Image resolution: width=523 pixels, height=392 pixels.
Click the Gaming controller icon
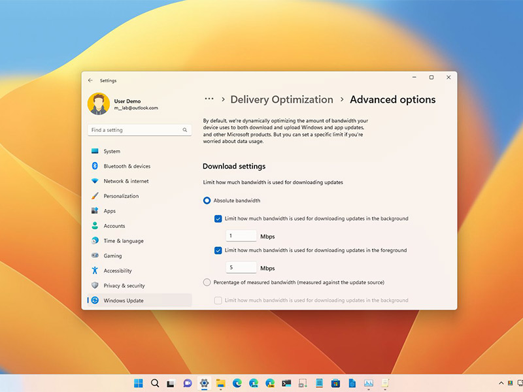click(95, 255)
